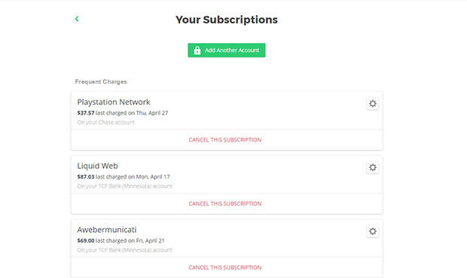Image resolution: width=467 pixels, height=278 pixels.
Task: Click the $87.03 last charged text
Action: (x=124, y=177)
